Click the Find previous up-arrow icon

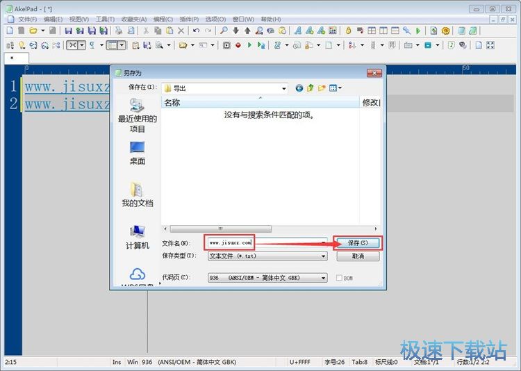[x=247, y=31]
